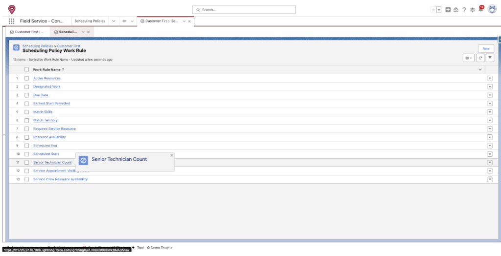Screen dimensions: 501x256
Task: Open the Help question mark icon
Action: 464,10
